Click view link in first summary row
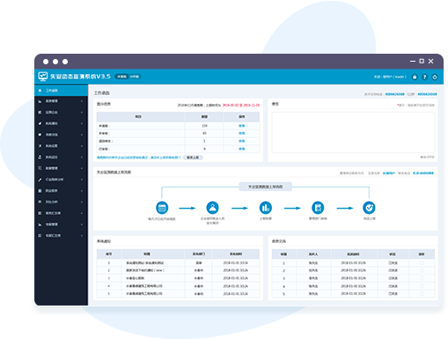This screenshot has width=448, height=339. pyautogui.click(x=241, y=126)
